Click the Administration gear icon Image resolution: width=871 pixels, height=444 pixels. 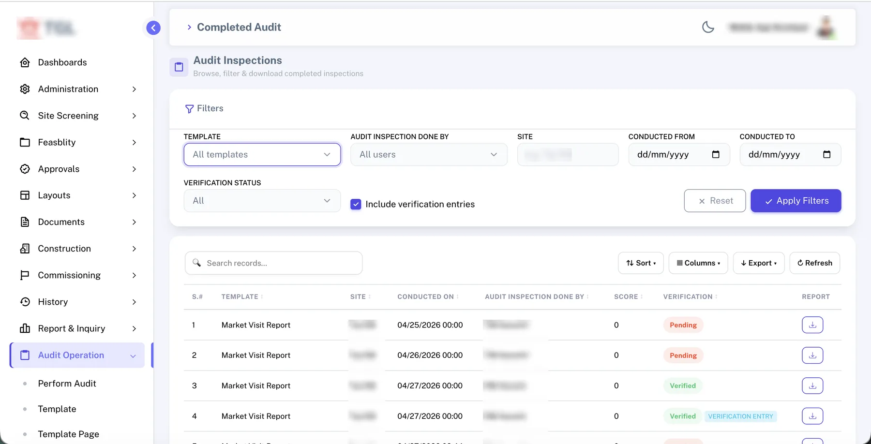click(25, 89)
